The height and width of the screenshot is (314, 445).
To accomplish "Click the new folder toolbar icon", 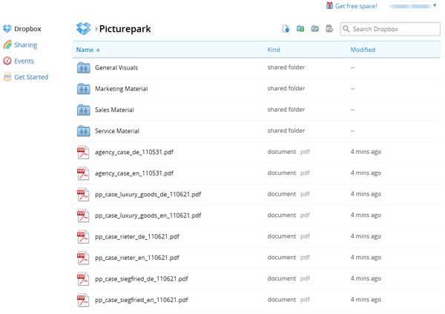I will tap(300, 29).
